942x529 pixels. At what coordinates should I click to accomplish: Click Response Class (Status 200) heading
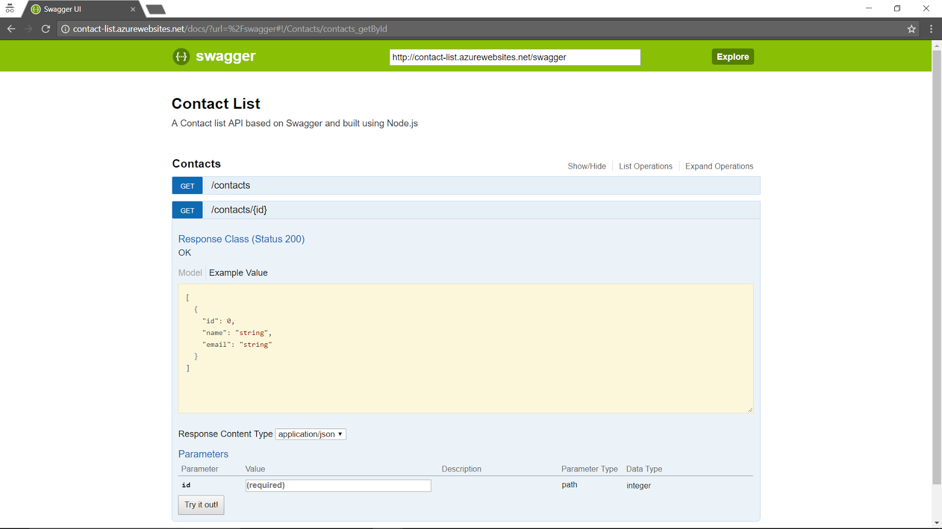click(x=241, y=239)
